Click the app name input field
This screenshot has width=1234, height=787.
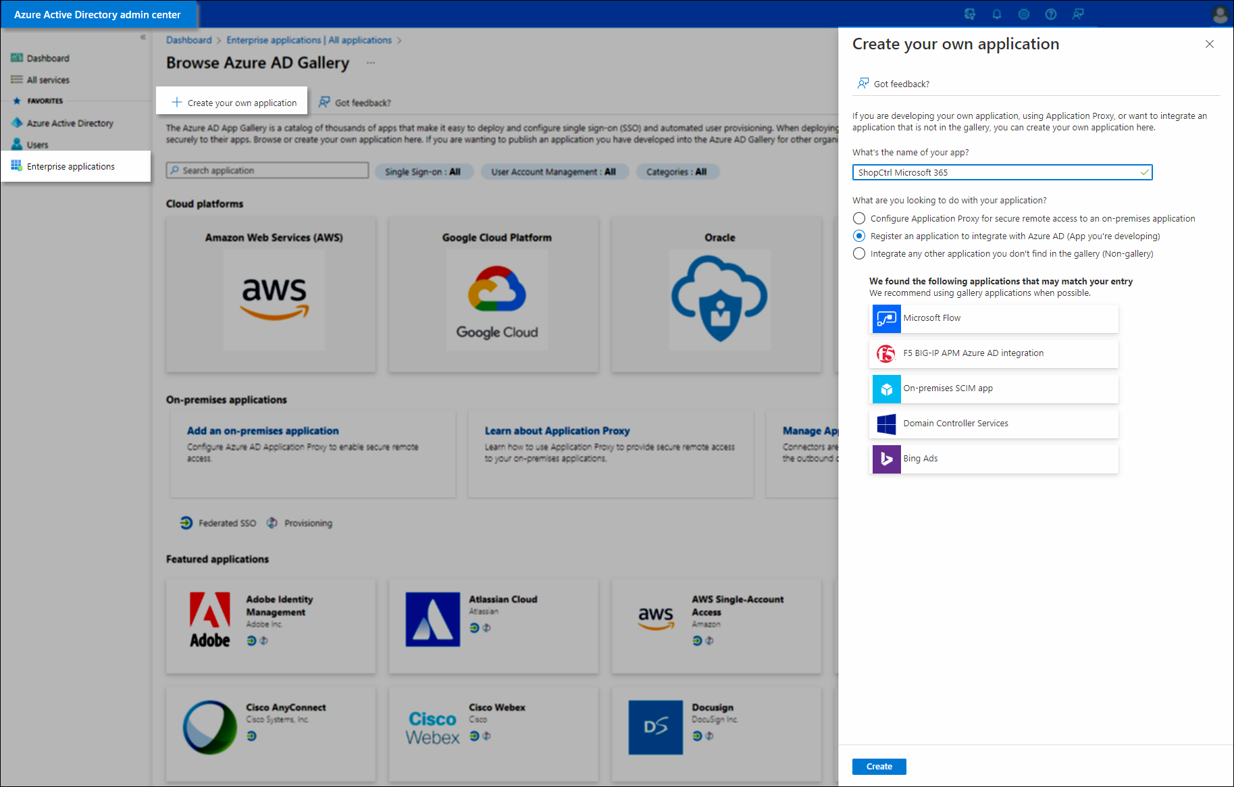pos(996,172)
